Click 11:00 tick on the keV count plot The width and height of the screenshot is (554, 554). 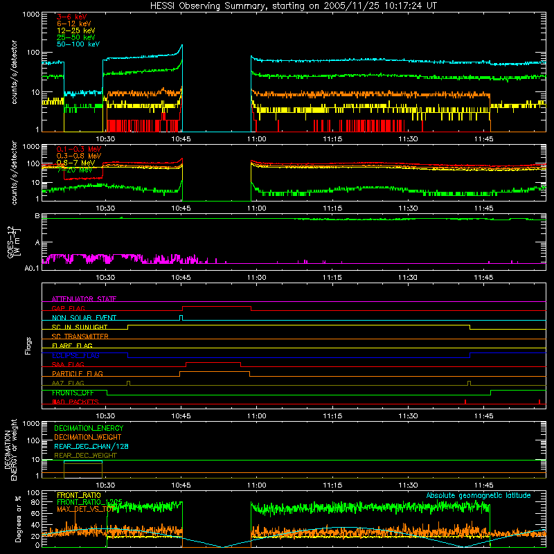(x=256, y=139)
